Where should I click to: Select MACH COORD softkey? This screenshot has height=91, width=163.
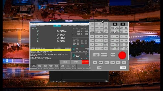point(39,66)
